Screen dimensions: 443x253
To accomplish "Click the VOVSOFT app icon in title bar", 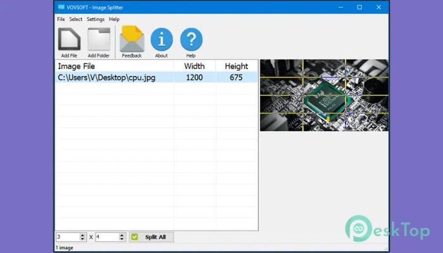I will point(61,8).
